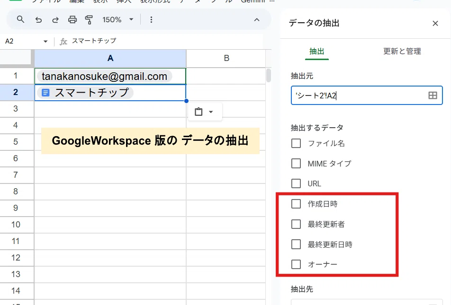This screenshot has width=451, height=305.
Task: Click the スマートチップ file chip in A2
Action: (x=85, y=93)
